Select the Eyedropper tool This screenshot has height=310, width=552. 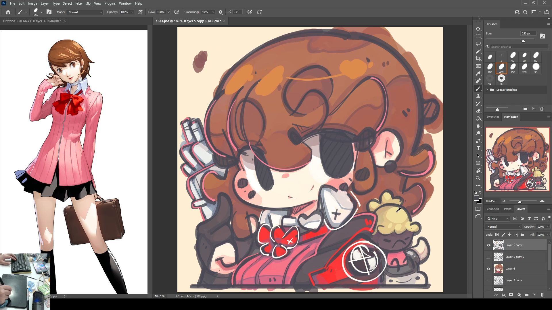(478, 73)
